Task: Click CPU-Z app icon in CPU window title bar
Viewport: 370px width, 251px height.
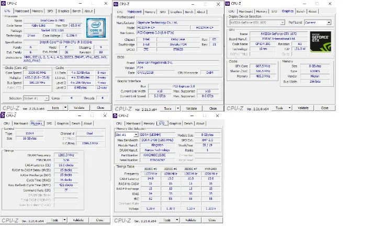Action: (3, 4)
